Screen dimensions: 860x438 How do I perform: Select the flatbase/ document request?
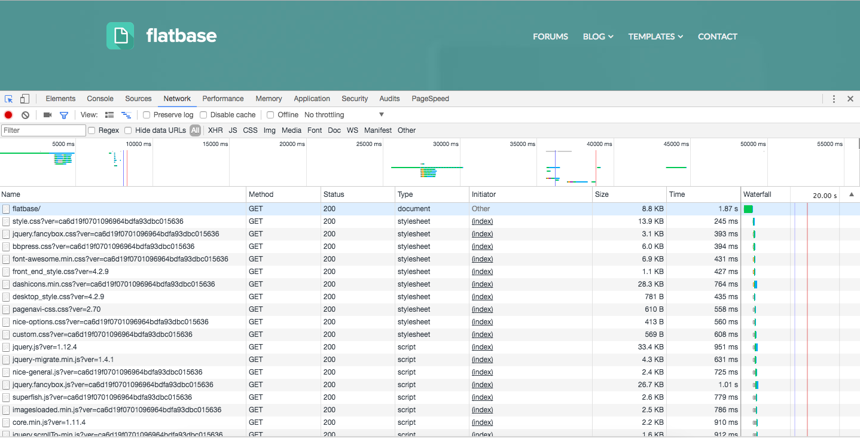click(x=430, y=209)
